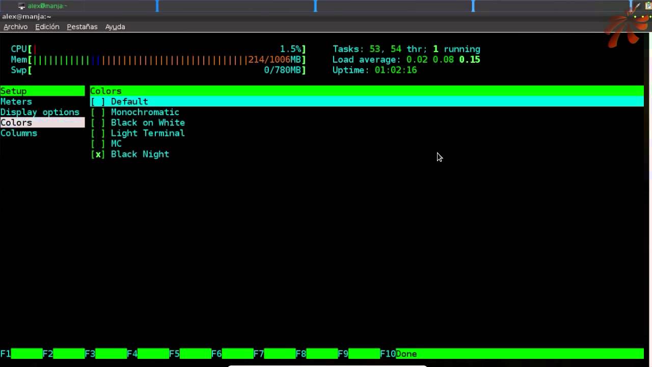Screen dimensions: 652x367
Task: Click the 0/780MB swap value
Action: 283,70
